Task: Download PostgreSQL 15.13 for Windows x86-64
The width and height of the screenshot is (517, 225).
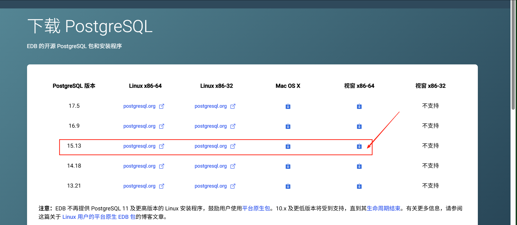Action: pos(359,146)
